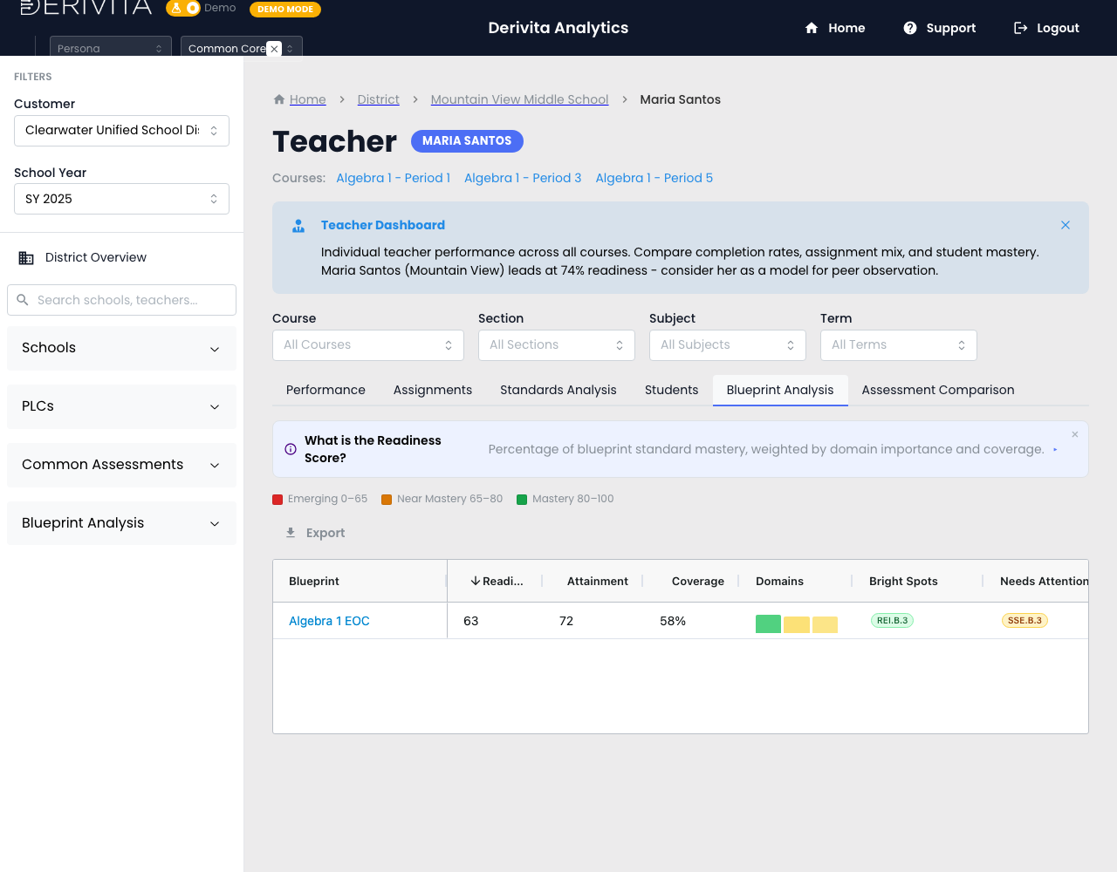The width and height of the screenshot is (1117, 872).
Task: Click the REI.B.3 bright spot tag
Action: [893, 621]
